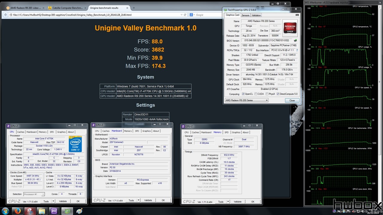The image size is (383, 215).
Task: Open the red fan app taskbar icon
Action: point(30,211)
